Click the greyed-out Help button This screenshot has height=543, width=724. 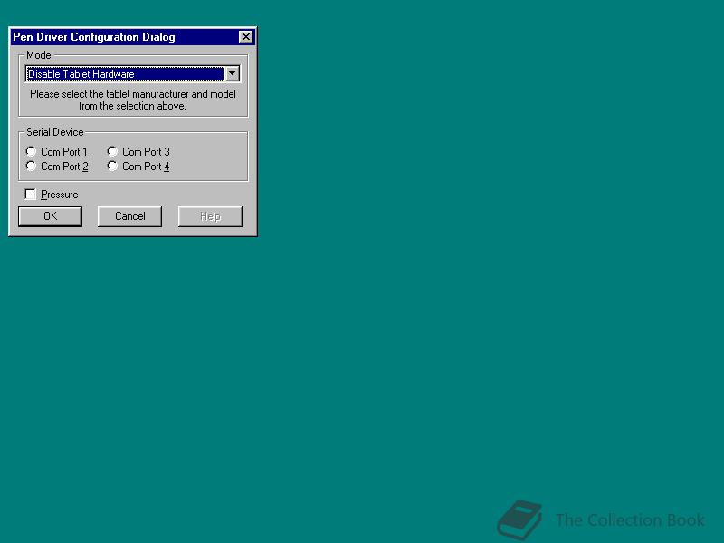coord(210,216)
